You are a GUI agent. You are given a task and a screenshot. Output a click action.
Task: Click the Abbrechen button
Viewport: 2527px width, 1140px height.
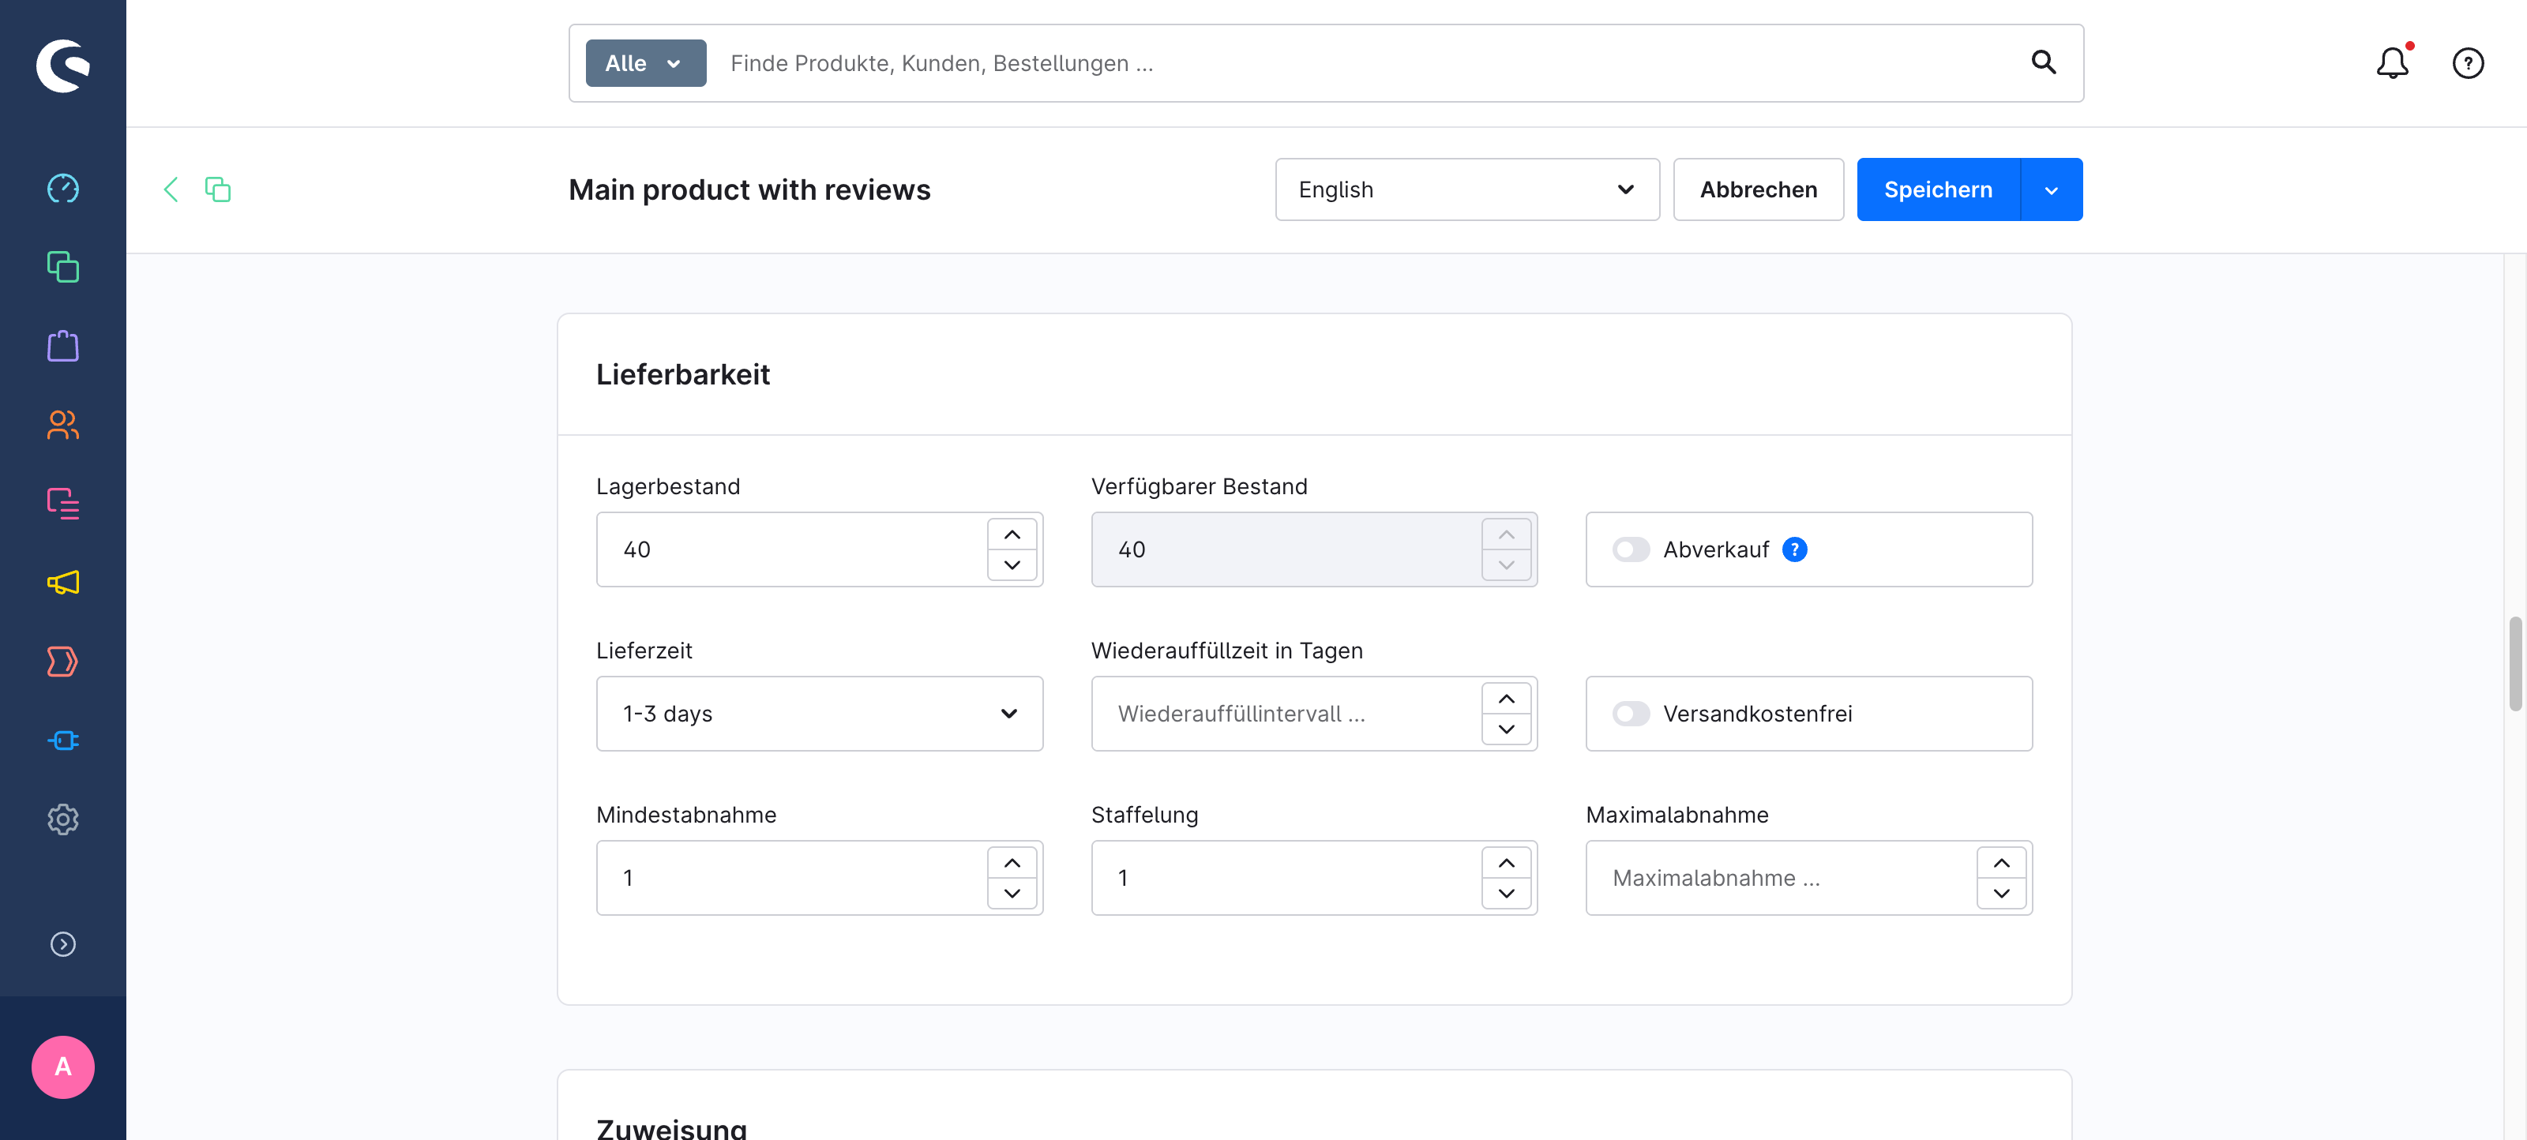tap(1758, 189)
